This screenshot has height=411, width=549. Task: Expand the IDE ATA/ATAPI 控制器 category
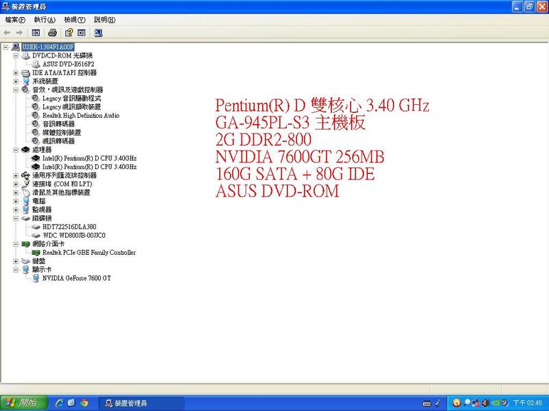point(16,73)
